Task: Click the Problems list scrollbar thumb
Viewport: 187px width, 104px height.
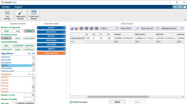Action: pos(33,87)
